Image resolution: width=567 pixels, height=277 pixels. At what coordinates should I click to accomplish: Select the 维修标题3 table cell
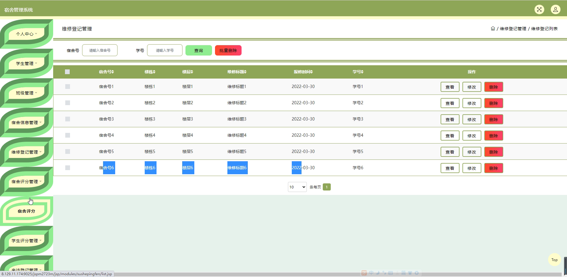tap(237, 119)
